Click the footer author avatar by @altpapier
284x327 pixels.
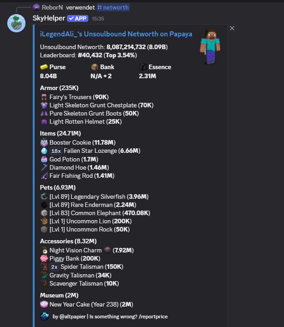[x=45, y=317]
